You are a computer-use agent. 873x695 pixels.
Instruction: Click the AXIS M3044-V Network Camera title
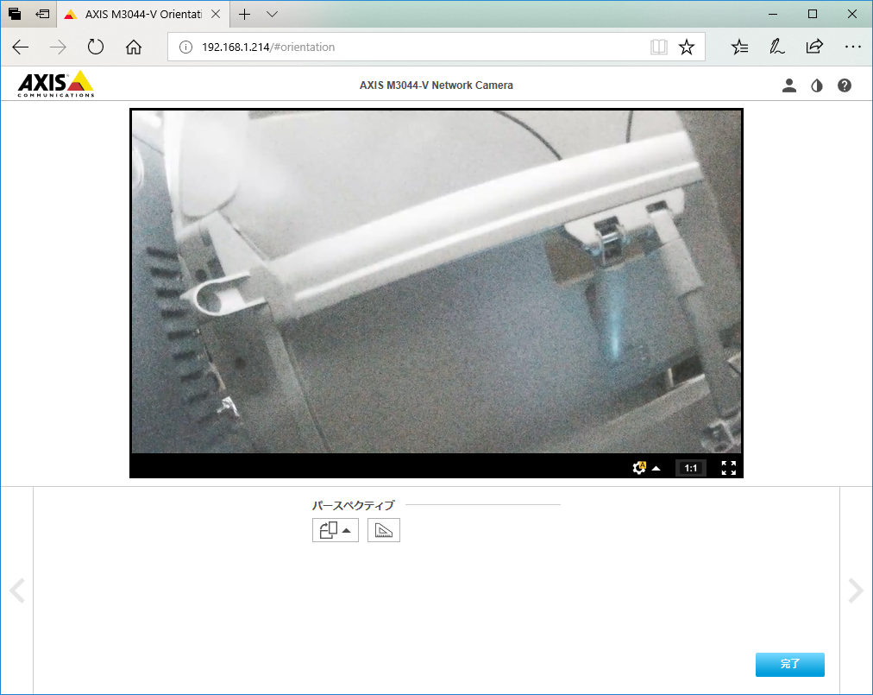pos(436,85)
